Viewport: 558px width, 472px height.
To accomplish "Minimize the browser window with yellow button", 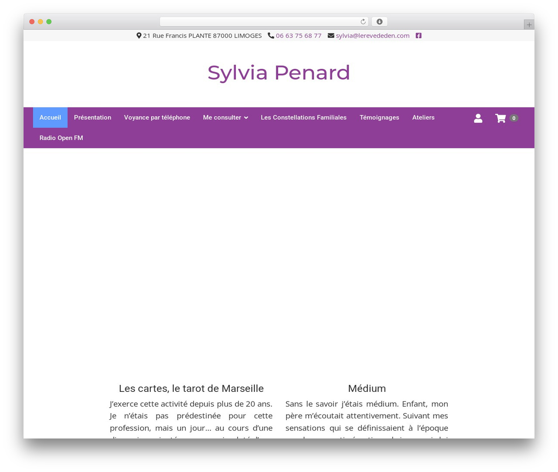I will 41,22.
